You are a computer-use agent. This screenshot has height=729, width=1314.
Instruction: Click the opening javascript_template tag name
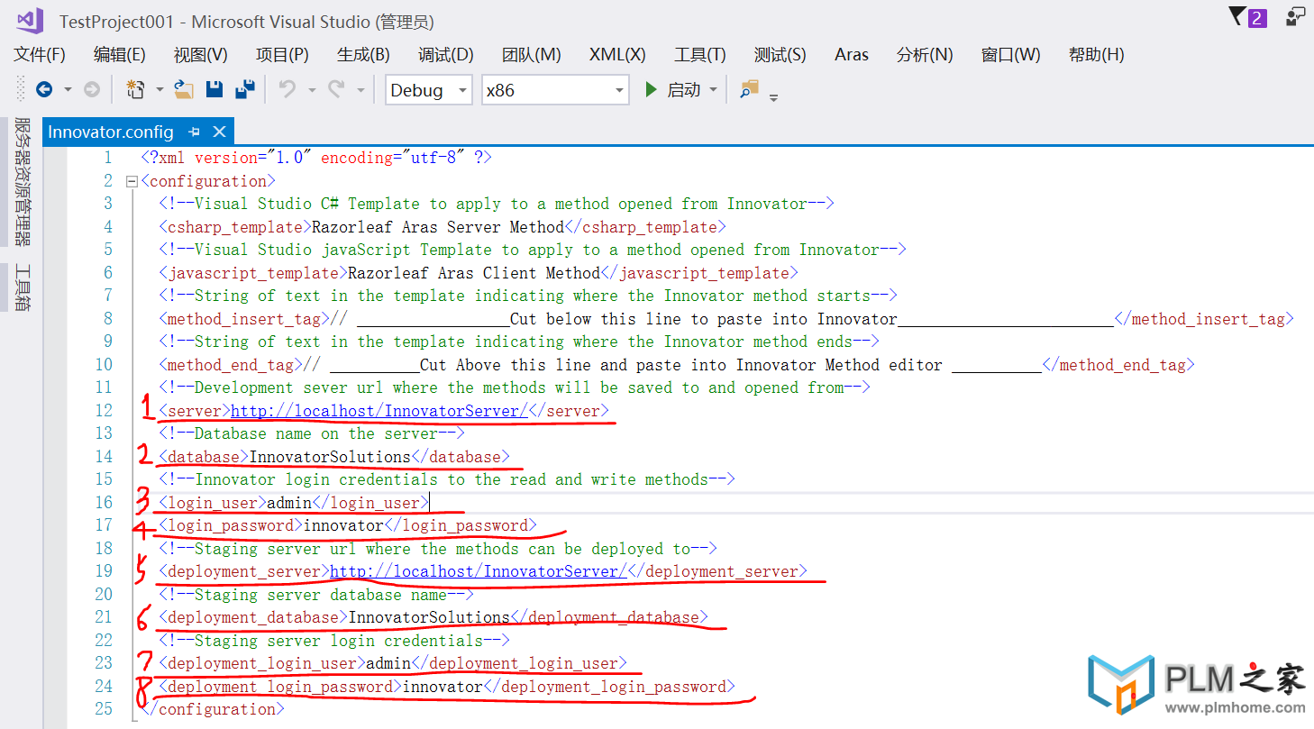pos(253,273)
